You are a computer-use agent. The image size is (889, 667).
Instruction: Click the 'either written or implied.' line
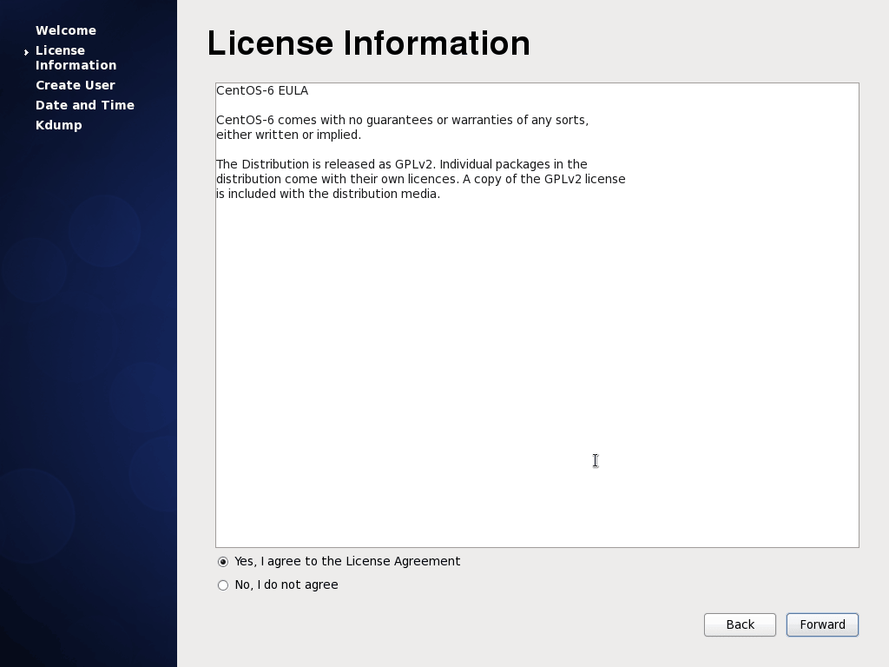coord(288,135)
